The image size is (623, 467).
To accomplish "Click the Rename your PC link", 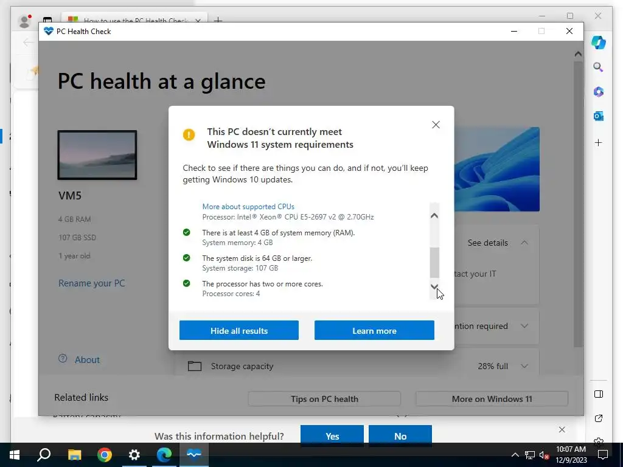I will tap(91, 283).
